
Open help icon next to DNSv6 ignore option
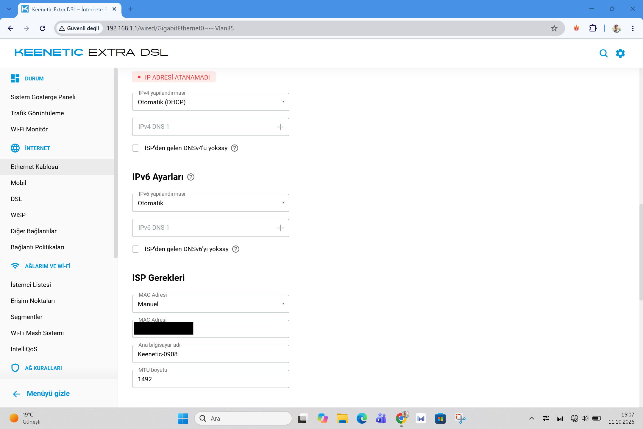pyautogui.click(x=236, y=249)
